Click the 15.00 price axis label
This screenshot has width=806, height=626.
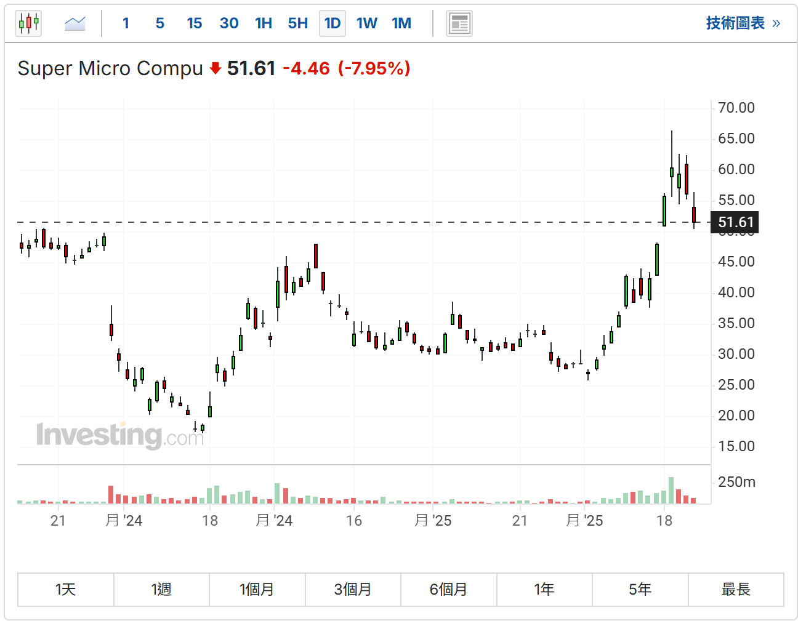(736, 446)
